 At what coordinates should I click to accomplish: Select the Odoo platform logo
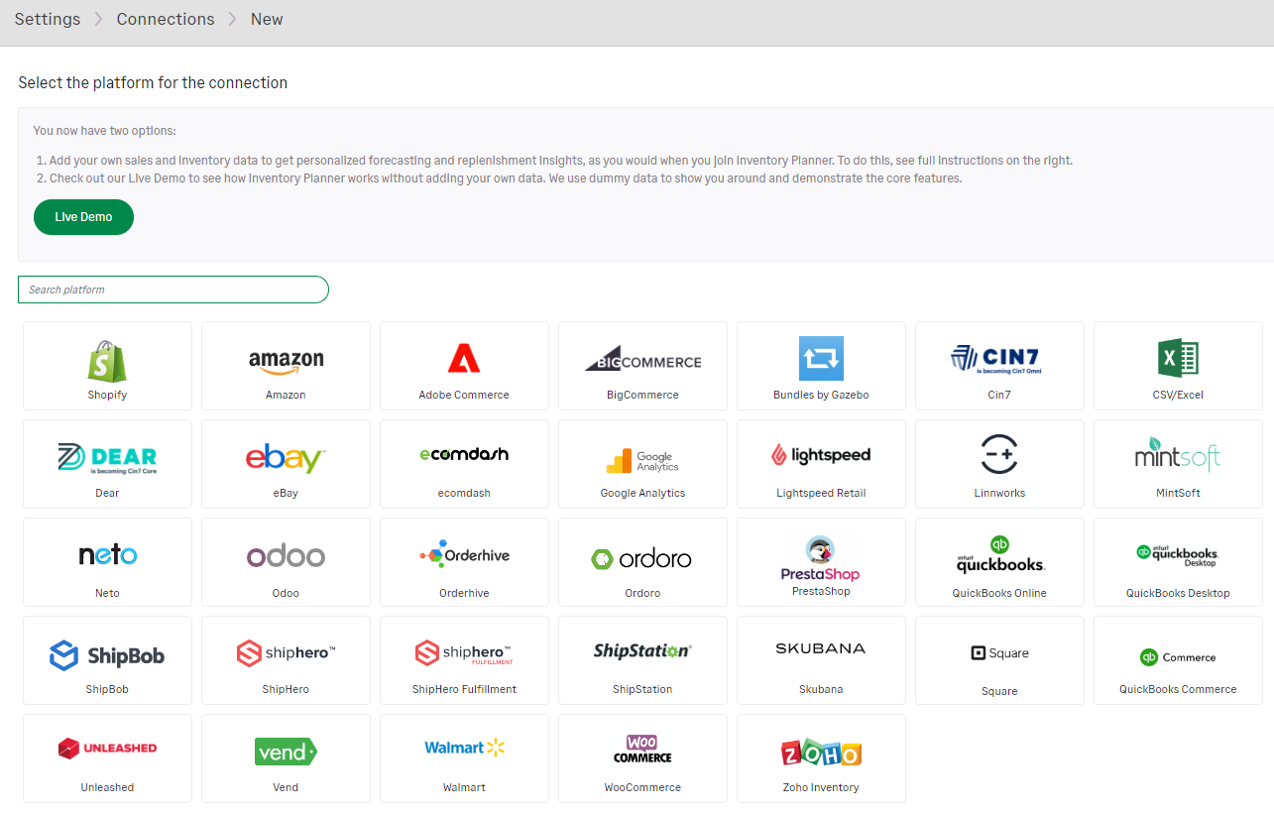[286, 555]
